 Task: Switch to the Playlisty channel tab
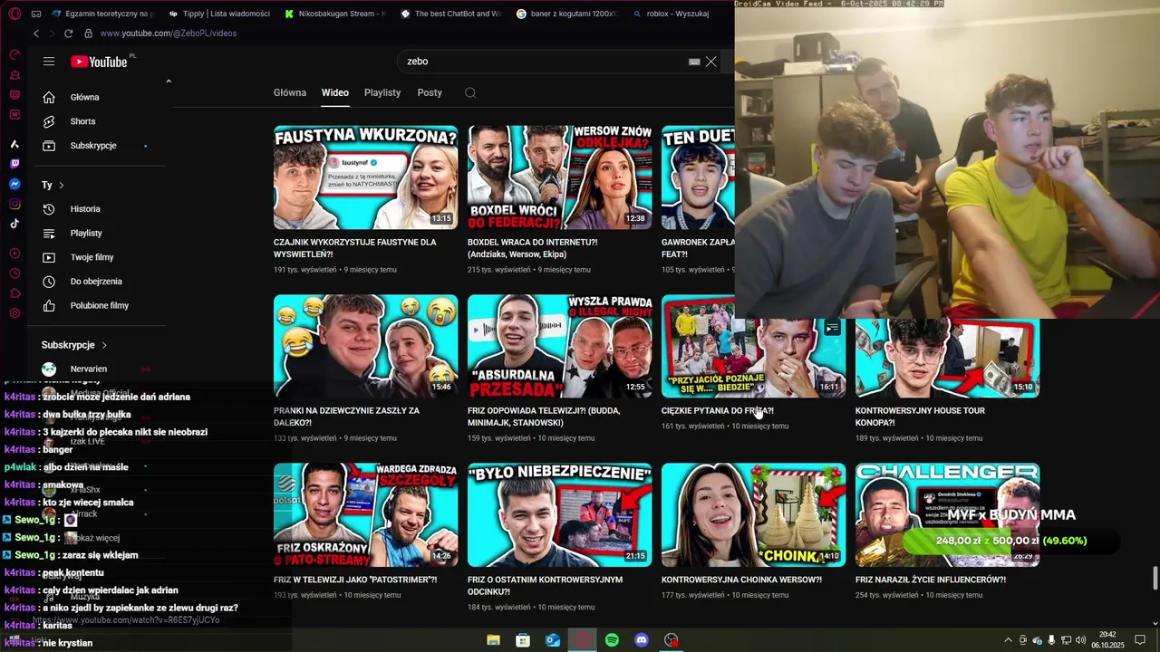pyautogui.click(x=382, y=92)
